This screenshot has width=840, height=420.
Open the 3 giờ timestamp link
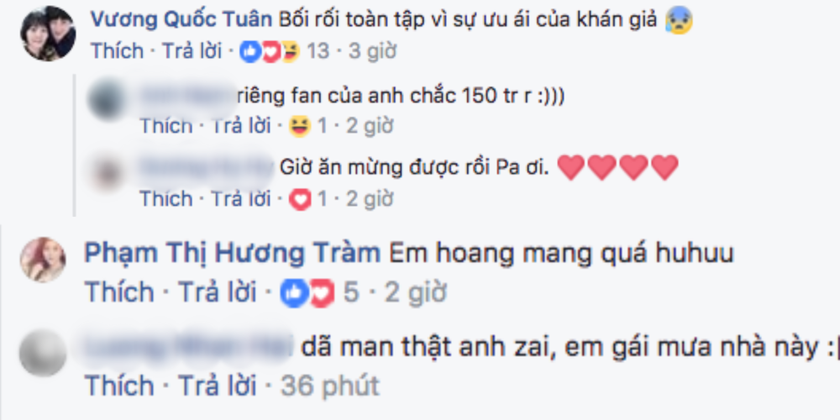click(372, 51)
